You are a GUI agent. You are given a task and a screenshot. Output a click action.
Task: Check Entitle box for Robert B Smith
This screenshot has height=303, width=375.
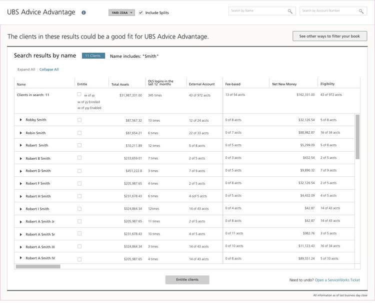[x=79, y=158]
